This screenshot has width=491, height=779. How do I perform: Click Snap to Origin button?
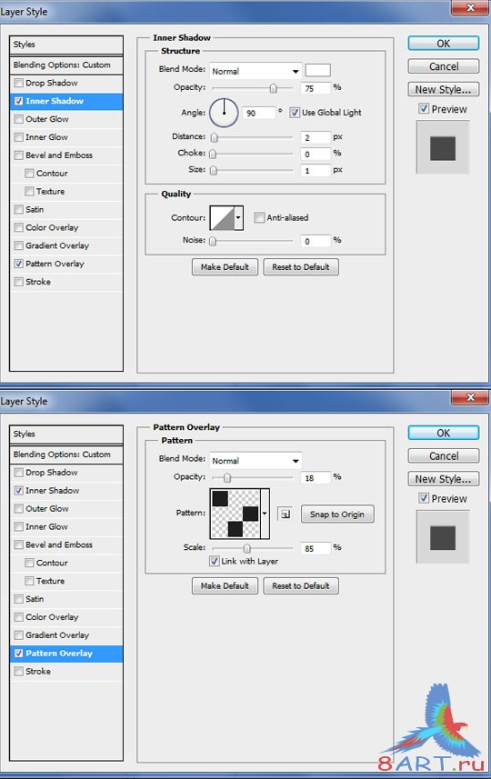tap(337, 514)
